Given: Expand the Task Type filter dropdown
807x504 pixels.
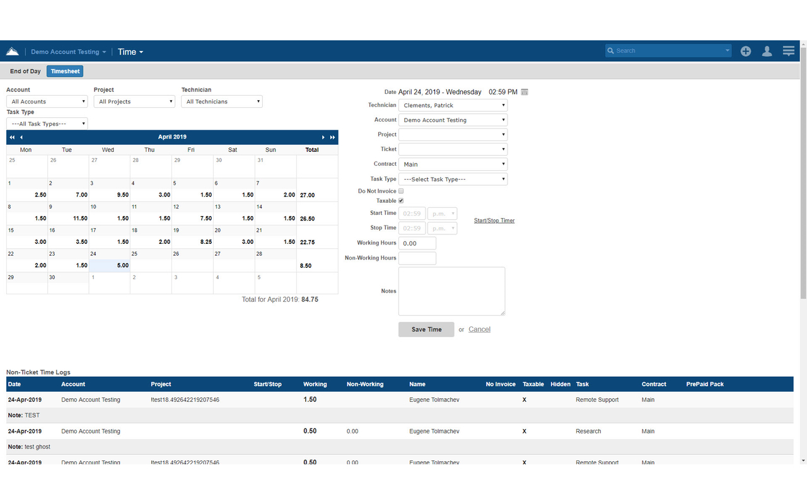Looking at the screenshot, I should [x=47, y=123].
